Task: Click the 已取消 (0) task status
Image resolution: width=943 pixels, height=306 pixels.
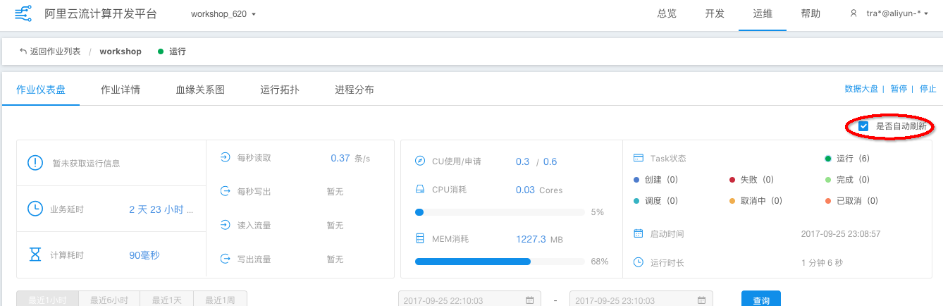Action: (852, 201)
